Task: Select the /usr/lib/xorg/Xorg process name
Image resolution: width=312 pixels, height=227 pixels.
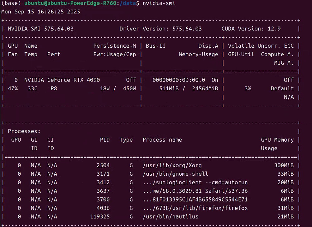Action: click(172, 166)
